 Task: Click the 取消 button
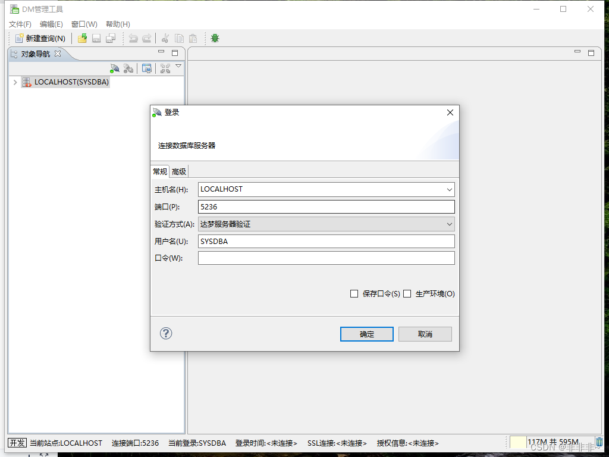click(x=425, y=334)
